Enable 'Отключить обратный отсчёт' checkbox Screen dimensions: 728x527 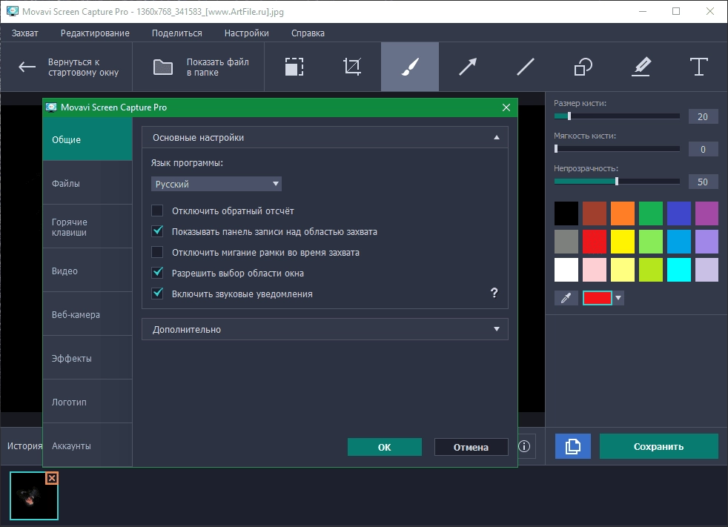coord(157,211)
